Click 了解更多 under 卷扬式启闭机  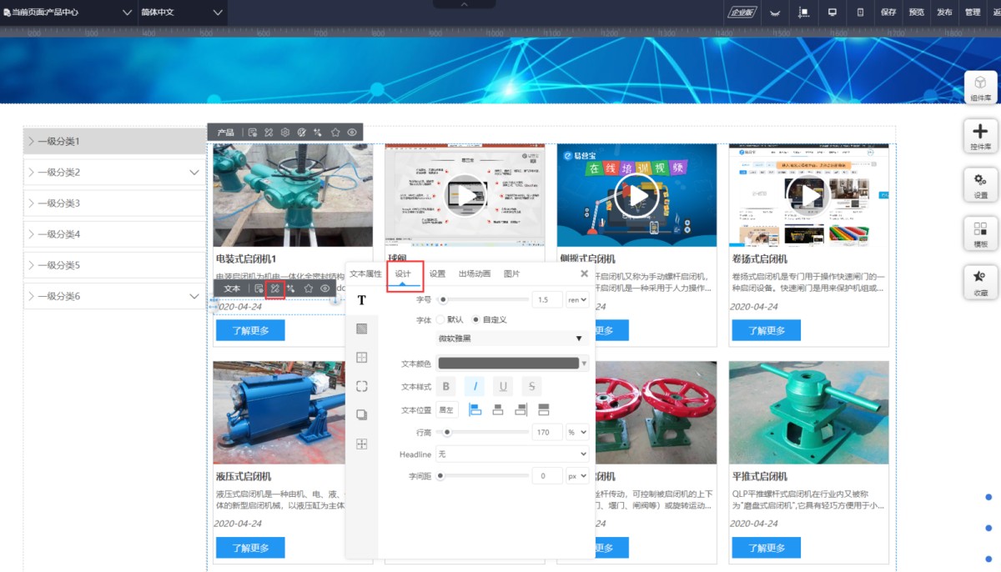pyautogui.click(x=766, y=330)
